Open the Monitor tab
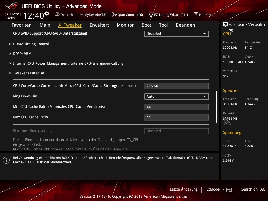The height and width of the screenshot is (201, 268). pyautogui.click(x=125, y=25)
